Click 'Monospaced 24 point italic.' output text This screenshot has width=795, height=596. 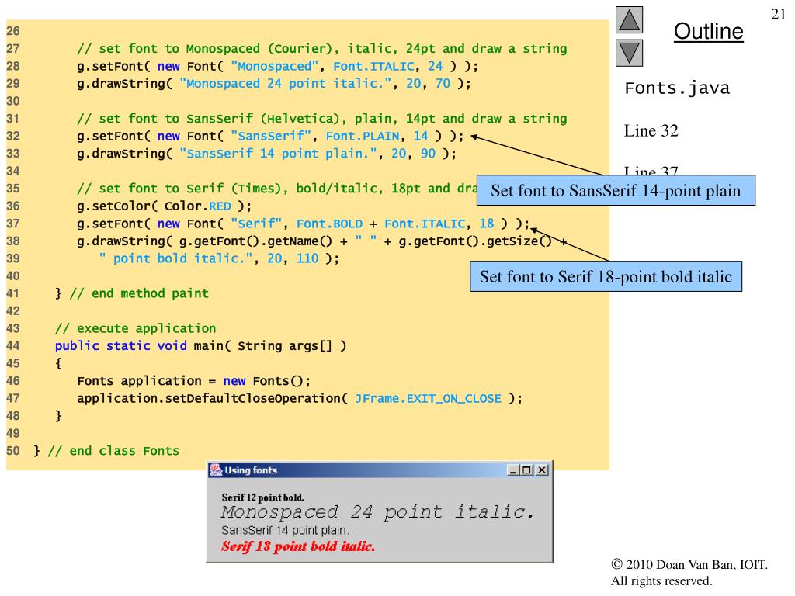(378, 512)
